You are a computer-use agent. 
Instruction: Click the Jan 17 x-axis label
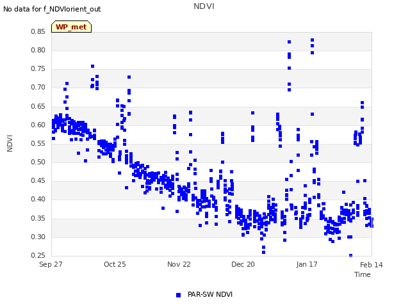click(307, 264)
